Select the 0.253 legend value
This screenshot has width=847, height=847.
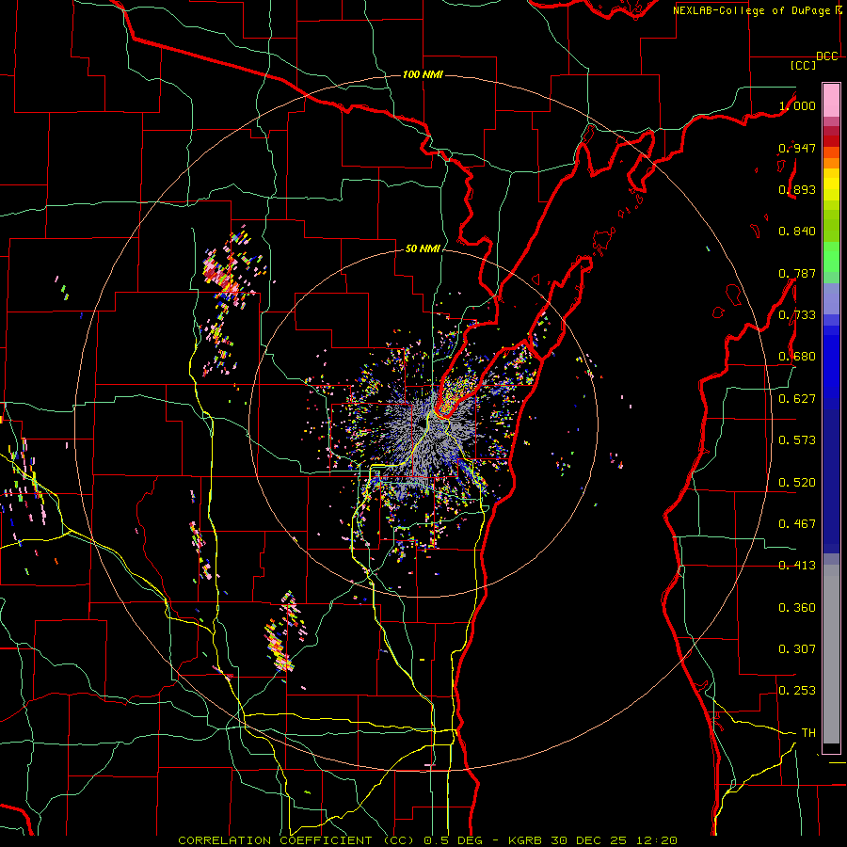797,691
